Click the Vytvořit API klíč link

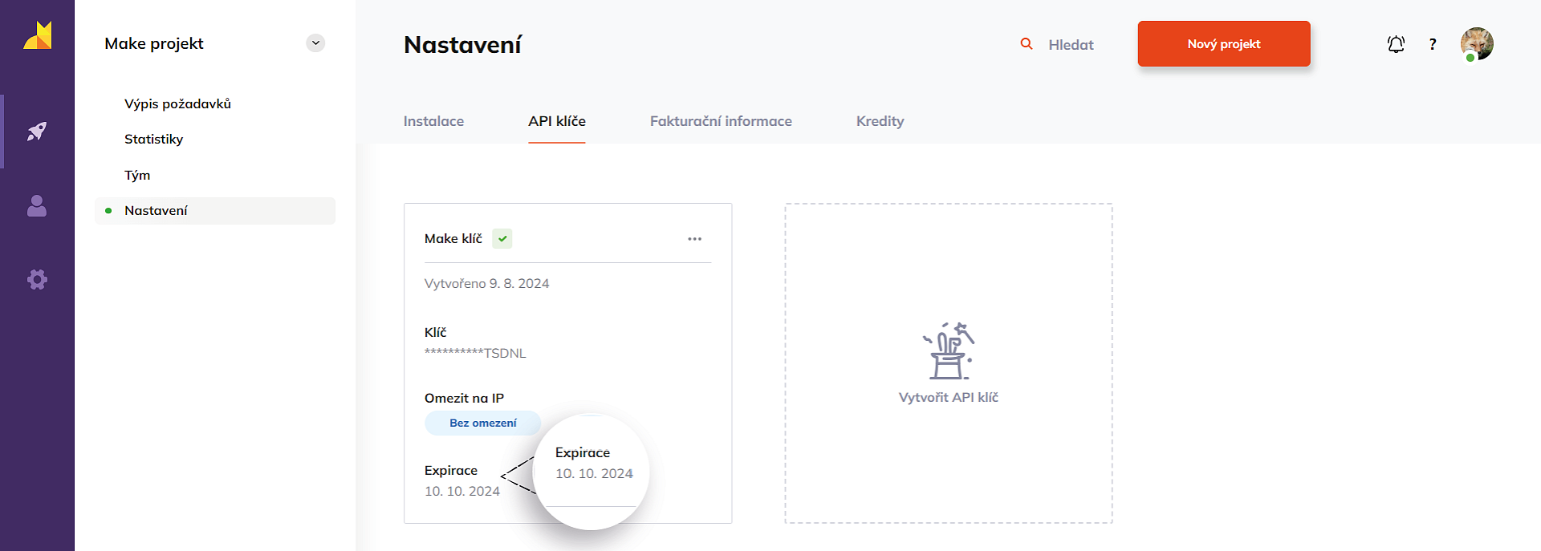(948, 397)
